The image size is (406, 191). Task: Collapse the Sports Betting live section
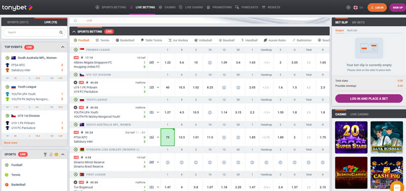coord(74,31)
